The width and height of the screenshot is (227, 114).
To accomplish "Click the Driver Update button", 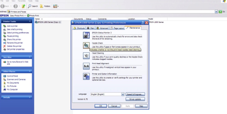I will 135,99.
